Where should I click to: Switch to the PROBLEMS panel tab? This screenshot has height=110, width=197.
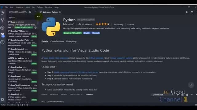click(x=54, y=95)
